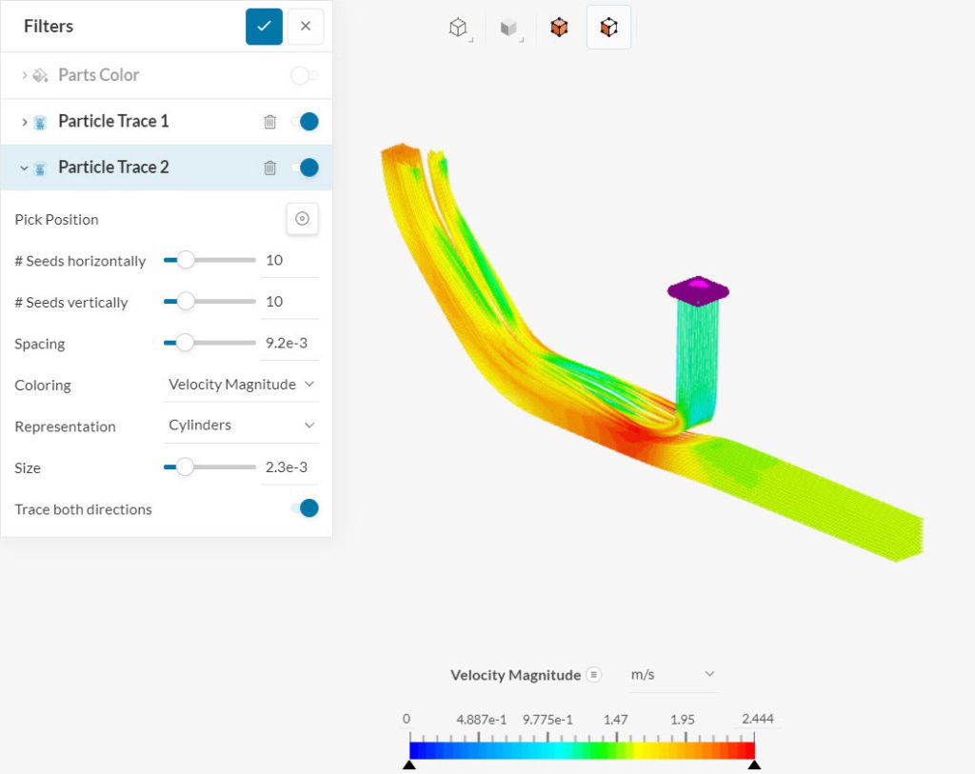Viewport: 975px width, 774px height.
Task: Delete Particle Trace 1 with trash icon
Action: (x=269, y=122)
